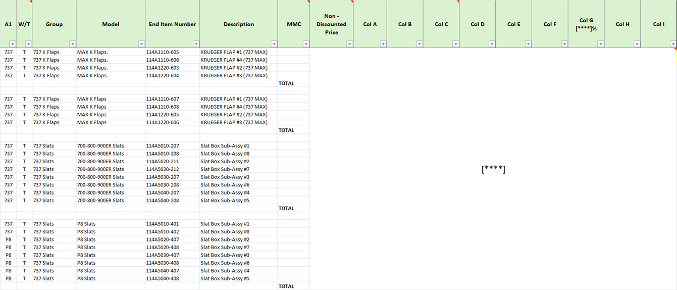The image size is (677, 290).
Task: Select the first TOTAL cell under MAX K Flaps.
Action: coord(293,83)
